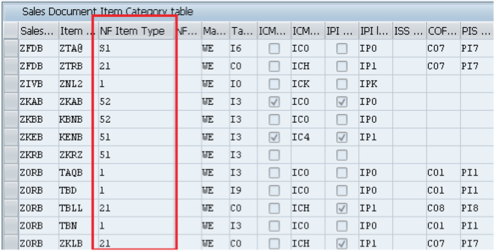
Task: Click the KBNB item category cell
Action: pyautogui.click(x=78, y=120)
